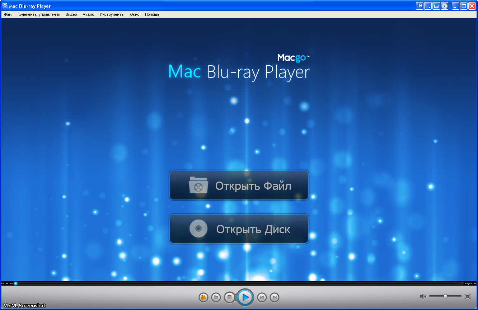Skip to the previous chapter
Image resolution: width=478 pixels, height=310 pixels.
(262, 297)
